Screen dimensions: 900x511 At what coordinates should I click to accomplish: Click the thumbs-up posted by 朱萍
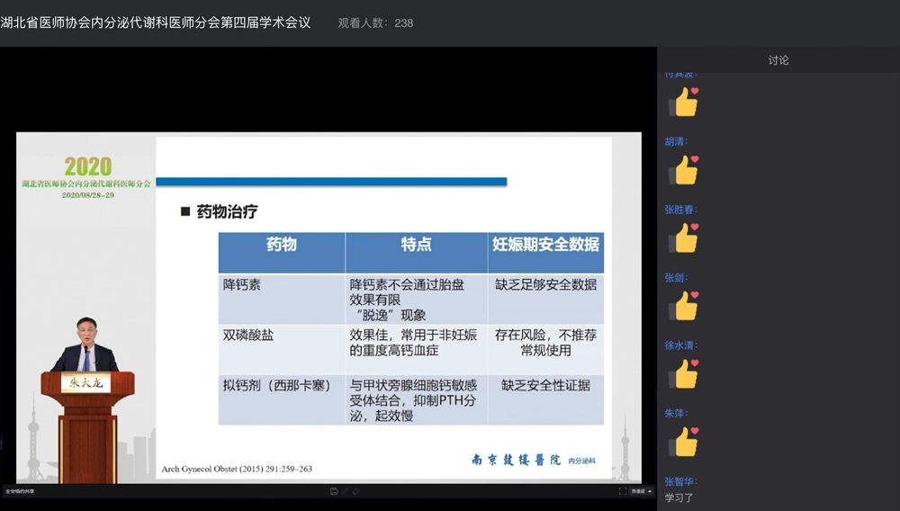tap(684, 442)
